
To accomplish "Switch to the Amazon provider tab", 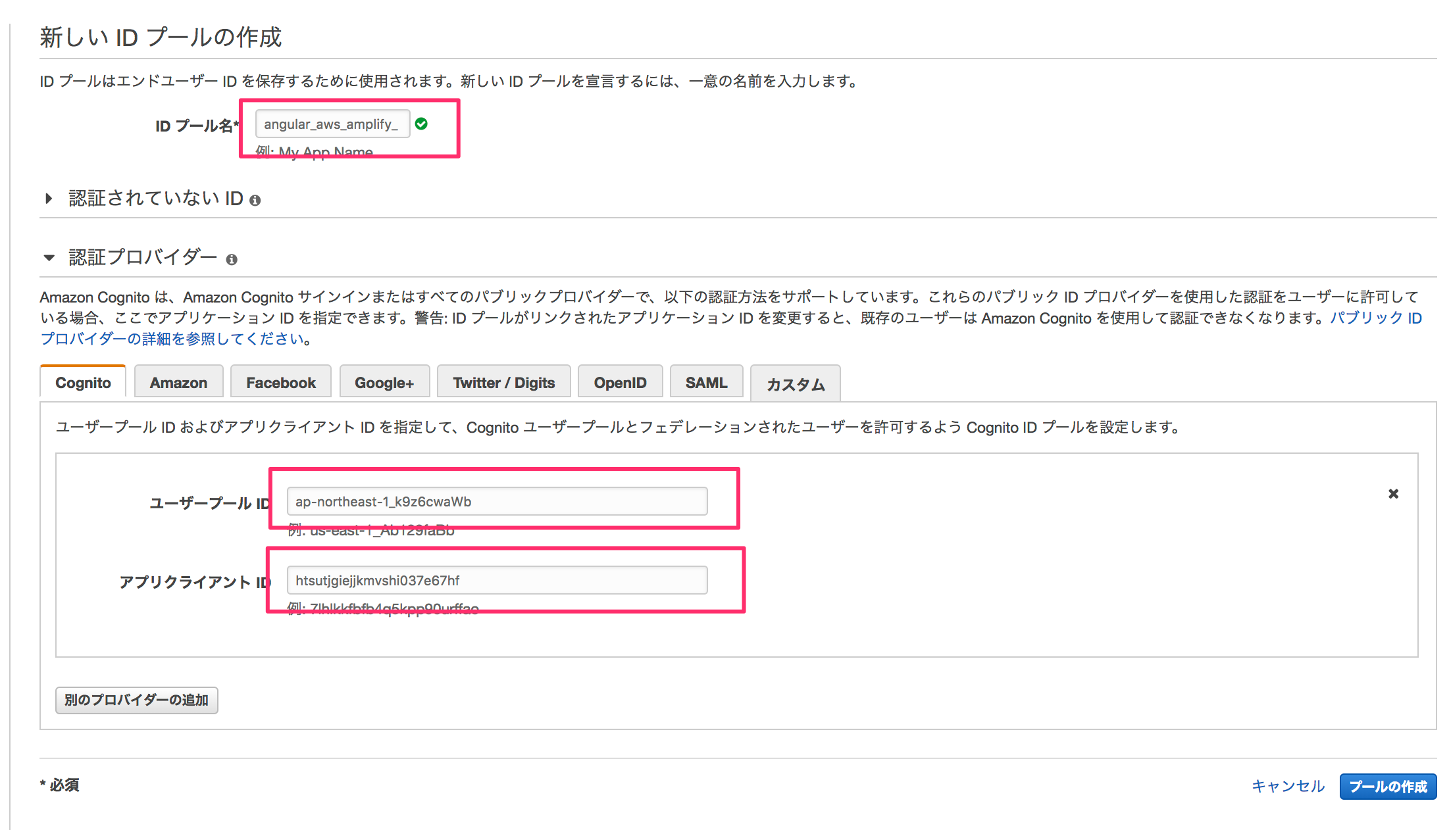I will tap(178, 381).
